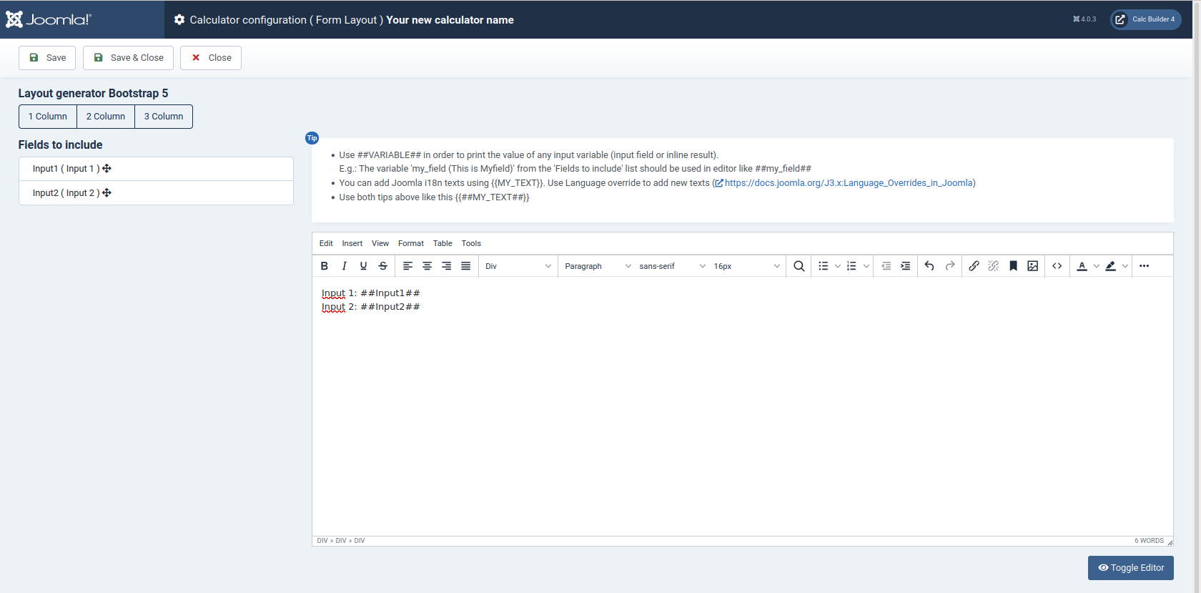Click the blue Tip badge
The image size is (1201, 593).
click(x=312, y=138)
